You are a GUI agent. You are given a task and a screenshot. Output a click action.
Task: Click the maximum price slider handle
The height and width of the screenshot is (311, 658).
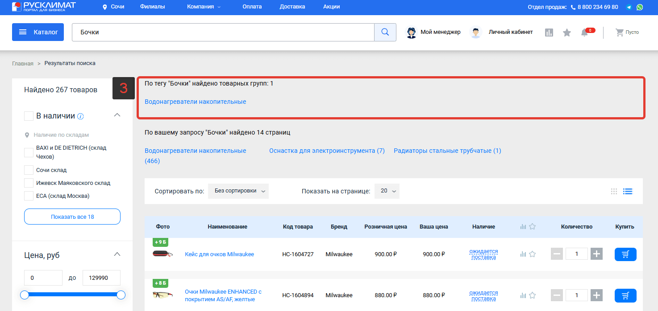[121, 295]
